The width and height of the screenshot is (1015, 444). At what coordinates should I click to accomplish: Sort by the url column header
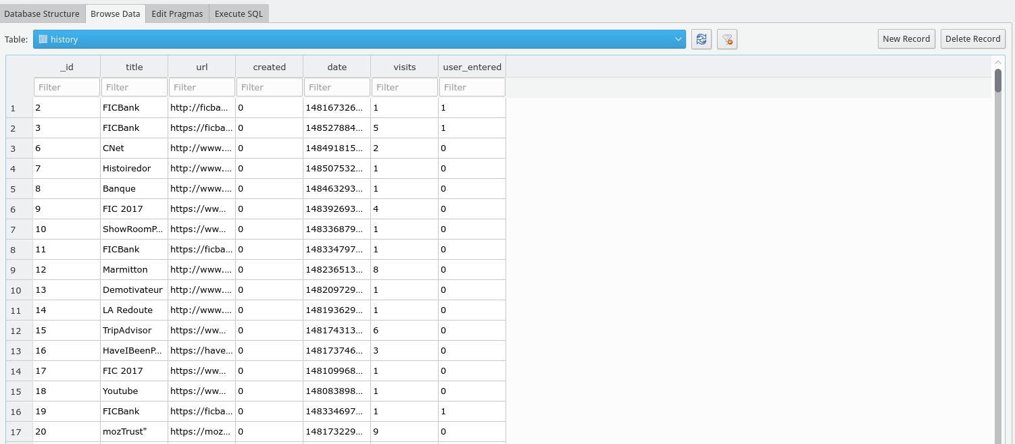202,67
